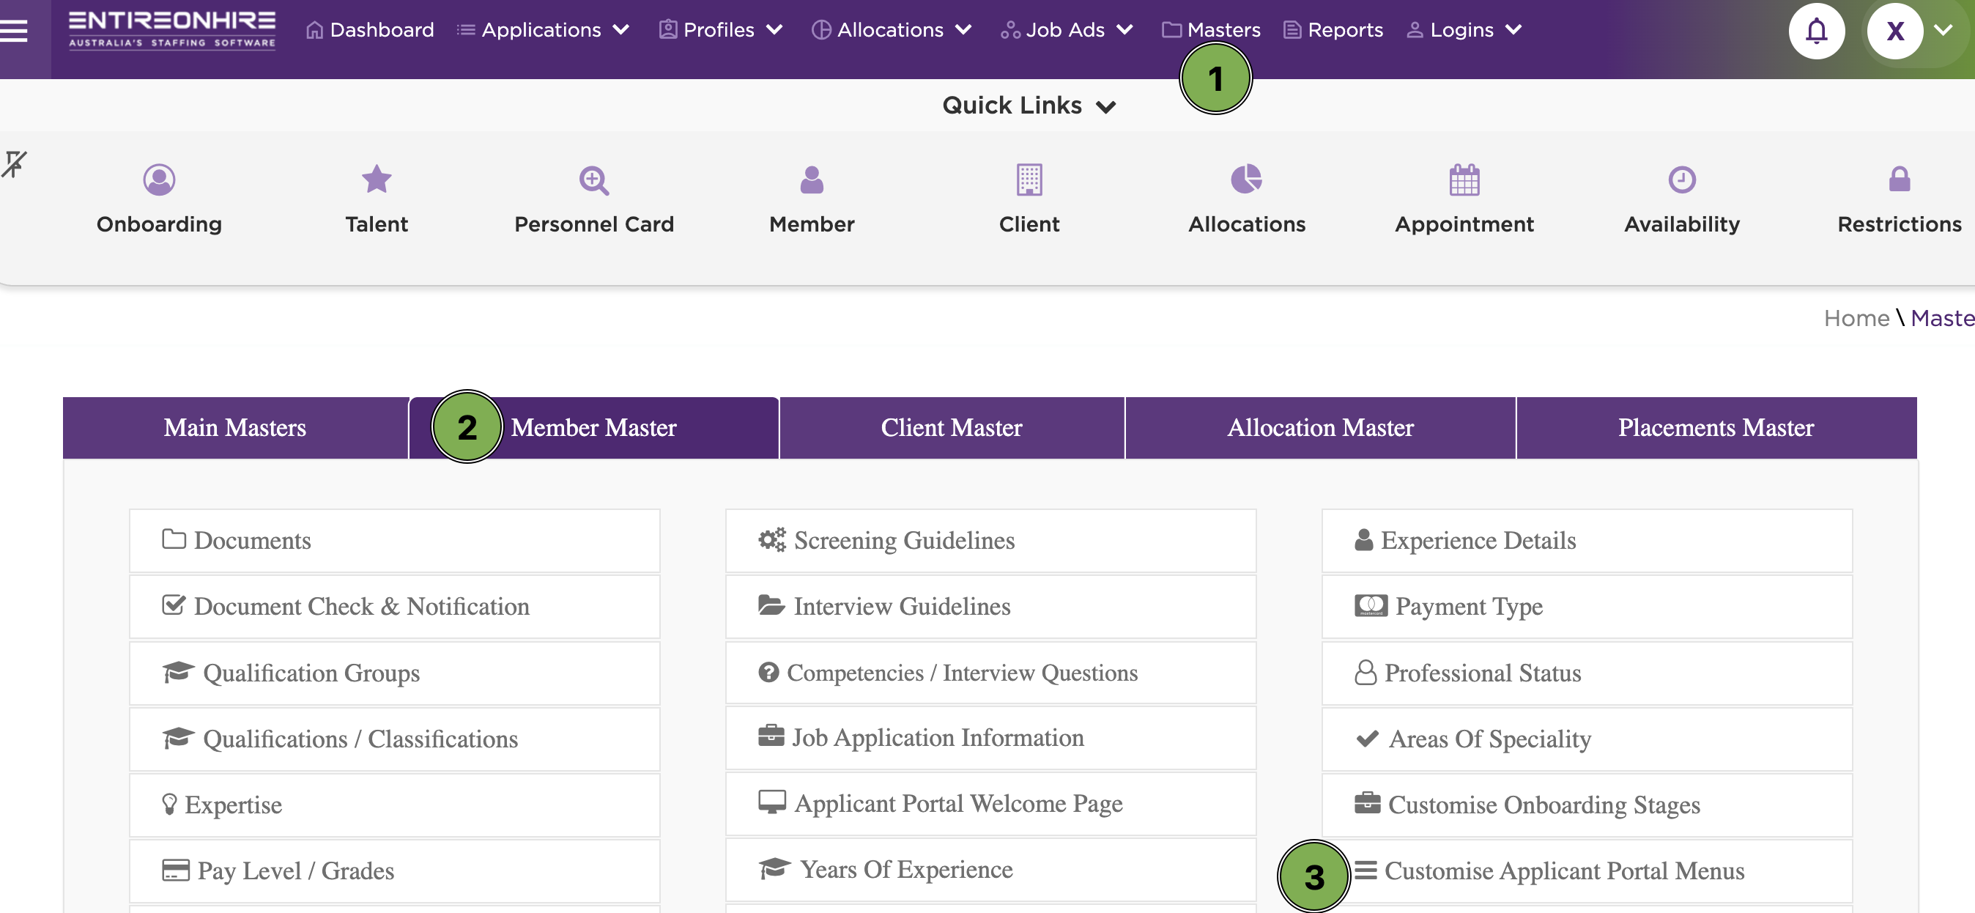Screen dimensions: 1975x913
Task: Expand the Logins menu
Action: click(1464, 30)
